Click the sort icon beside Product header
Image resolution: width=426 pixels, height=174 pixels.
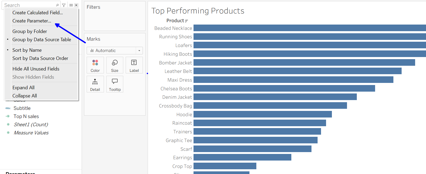[x=187, y=21]
